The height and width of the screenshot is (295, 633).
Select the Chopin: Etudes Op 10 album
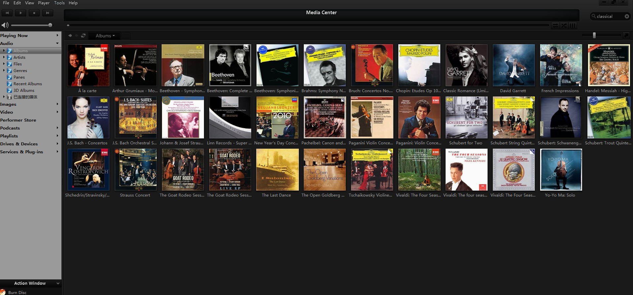pos(419,65)
